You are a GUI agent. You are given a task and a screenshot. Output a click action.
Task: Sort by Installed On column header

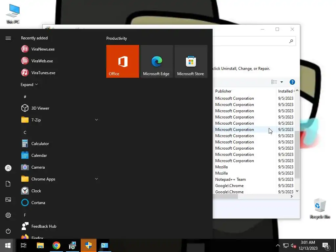(x=286, y=91)
